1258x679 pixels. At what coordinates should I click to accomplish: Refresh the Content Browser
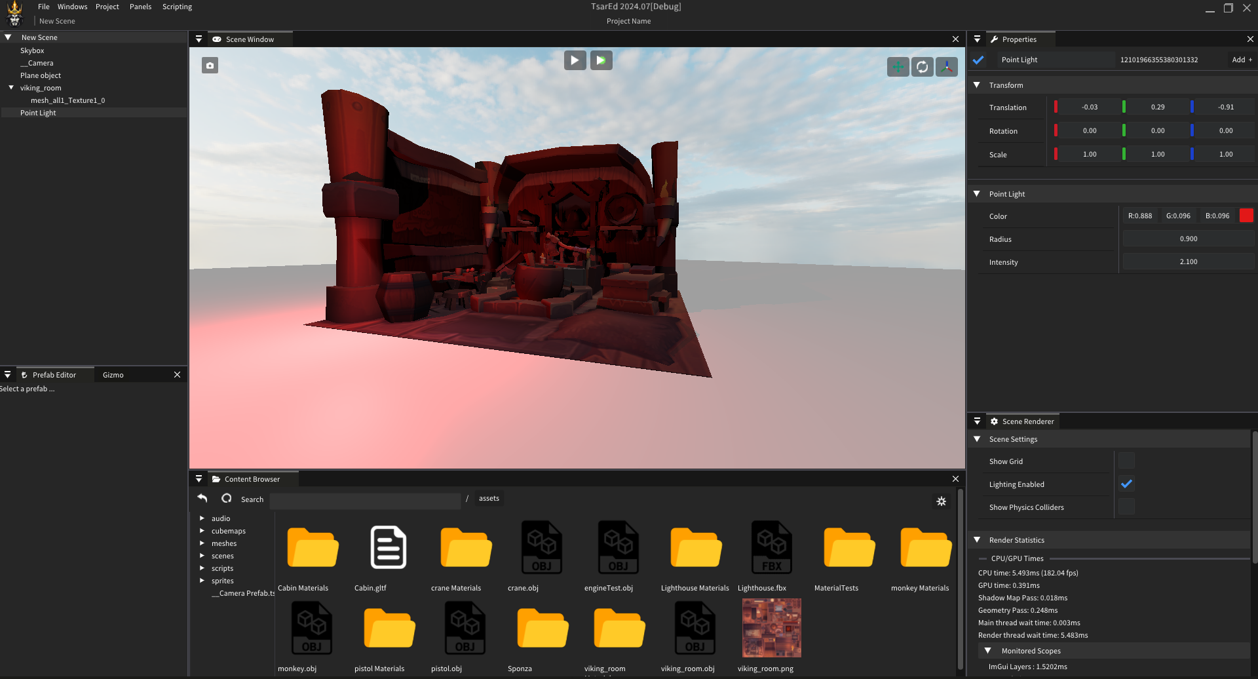(227, 499)
